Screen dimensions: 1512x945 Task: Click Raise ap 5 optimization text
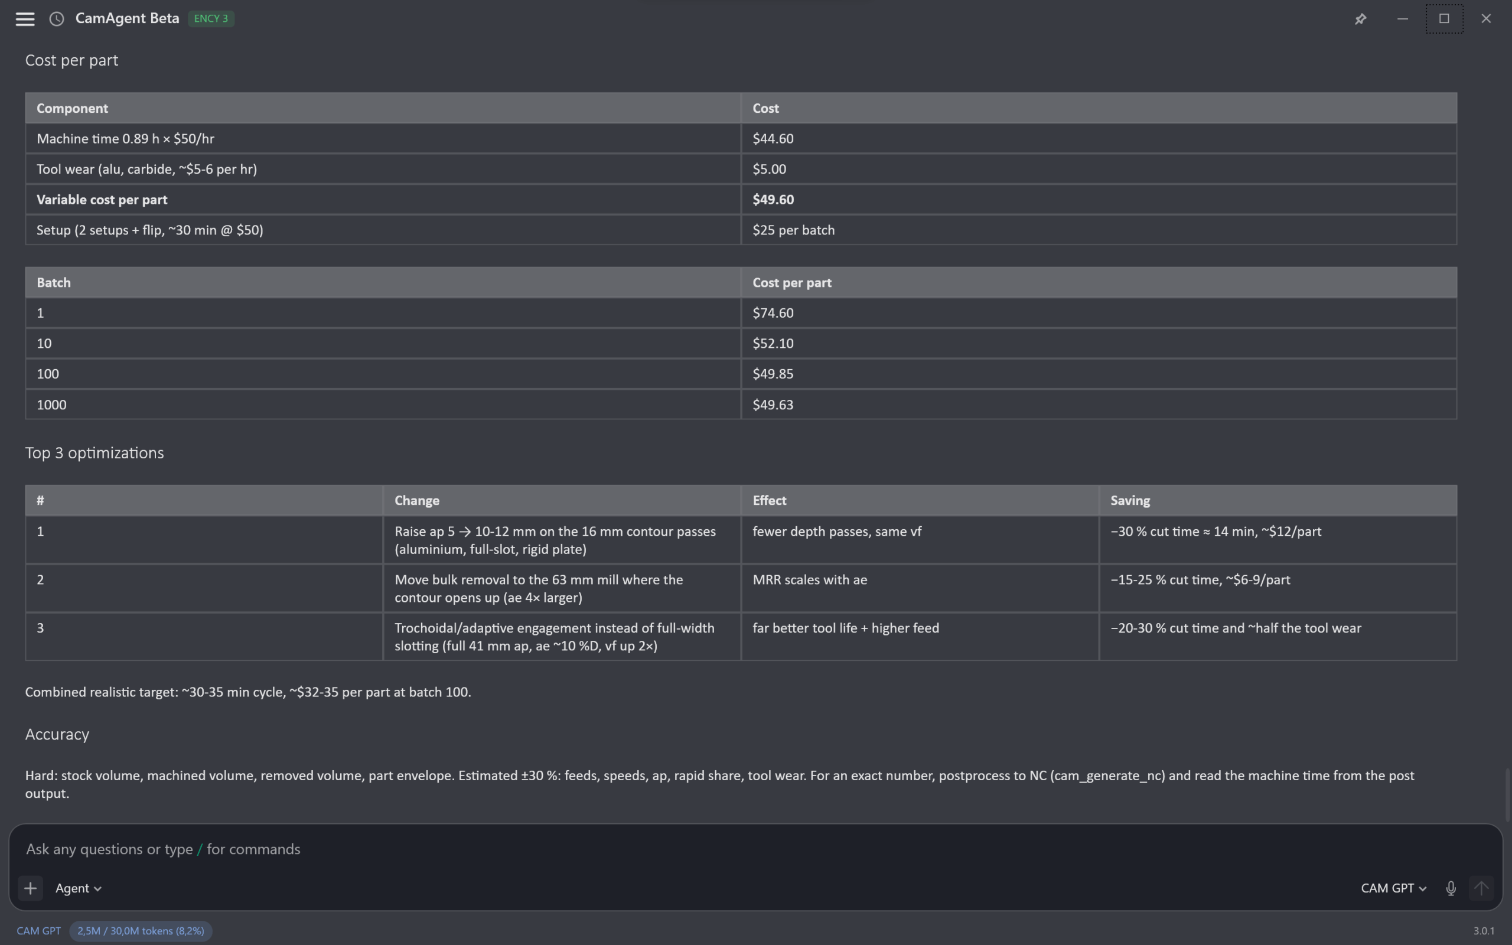555,540
